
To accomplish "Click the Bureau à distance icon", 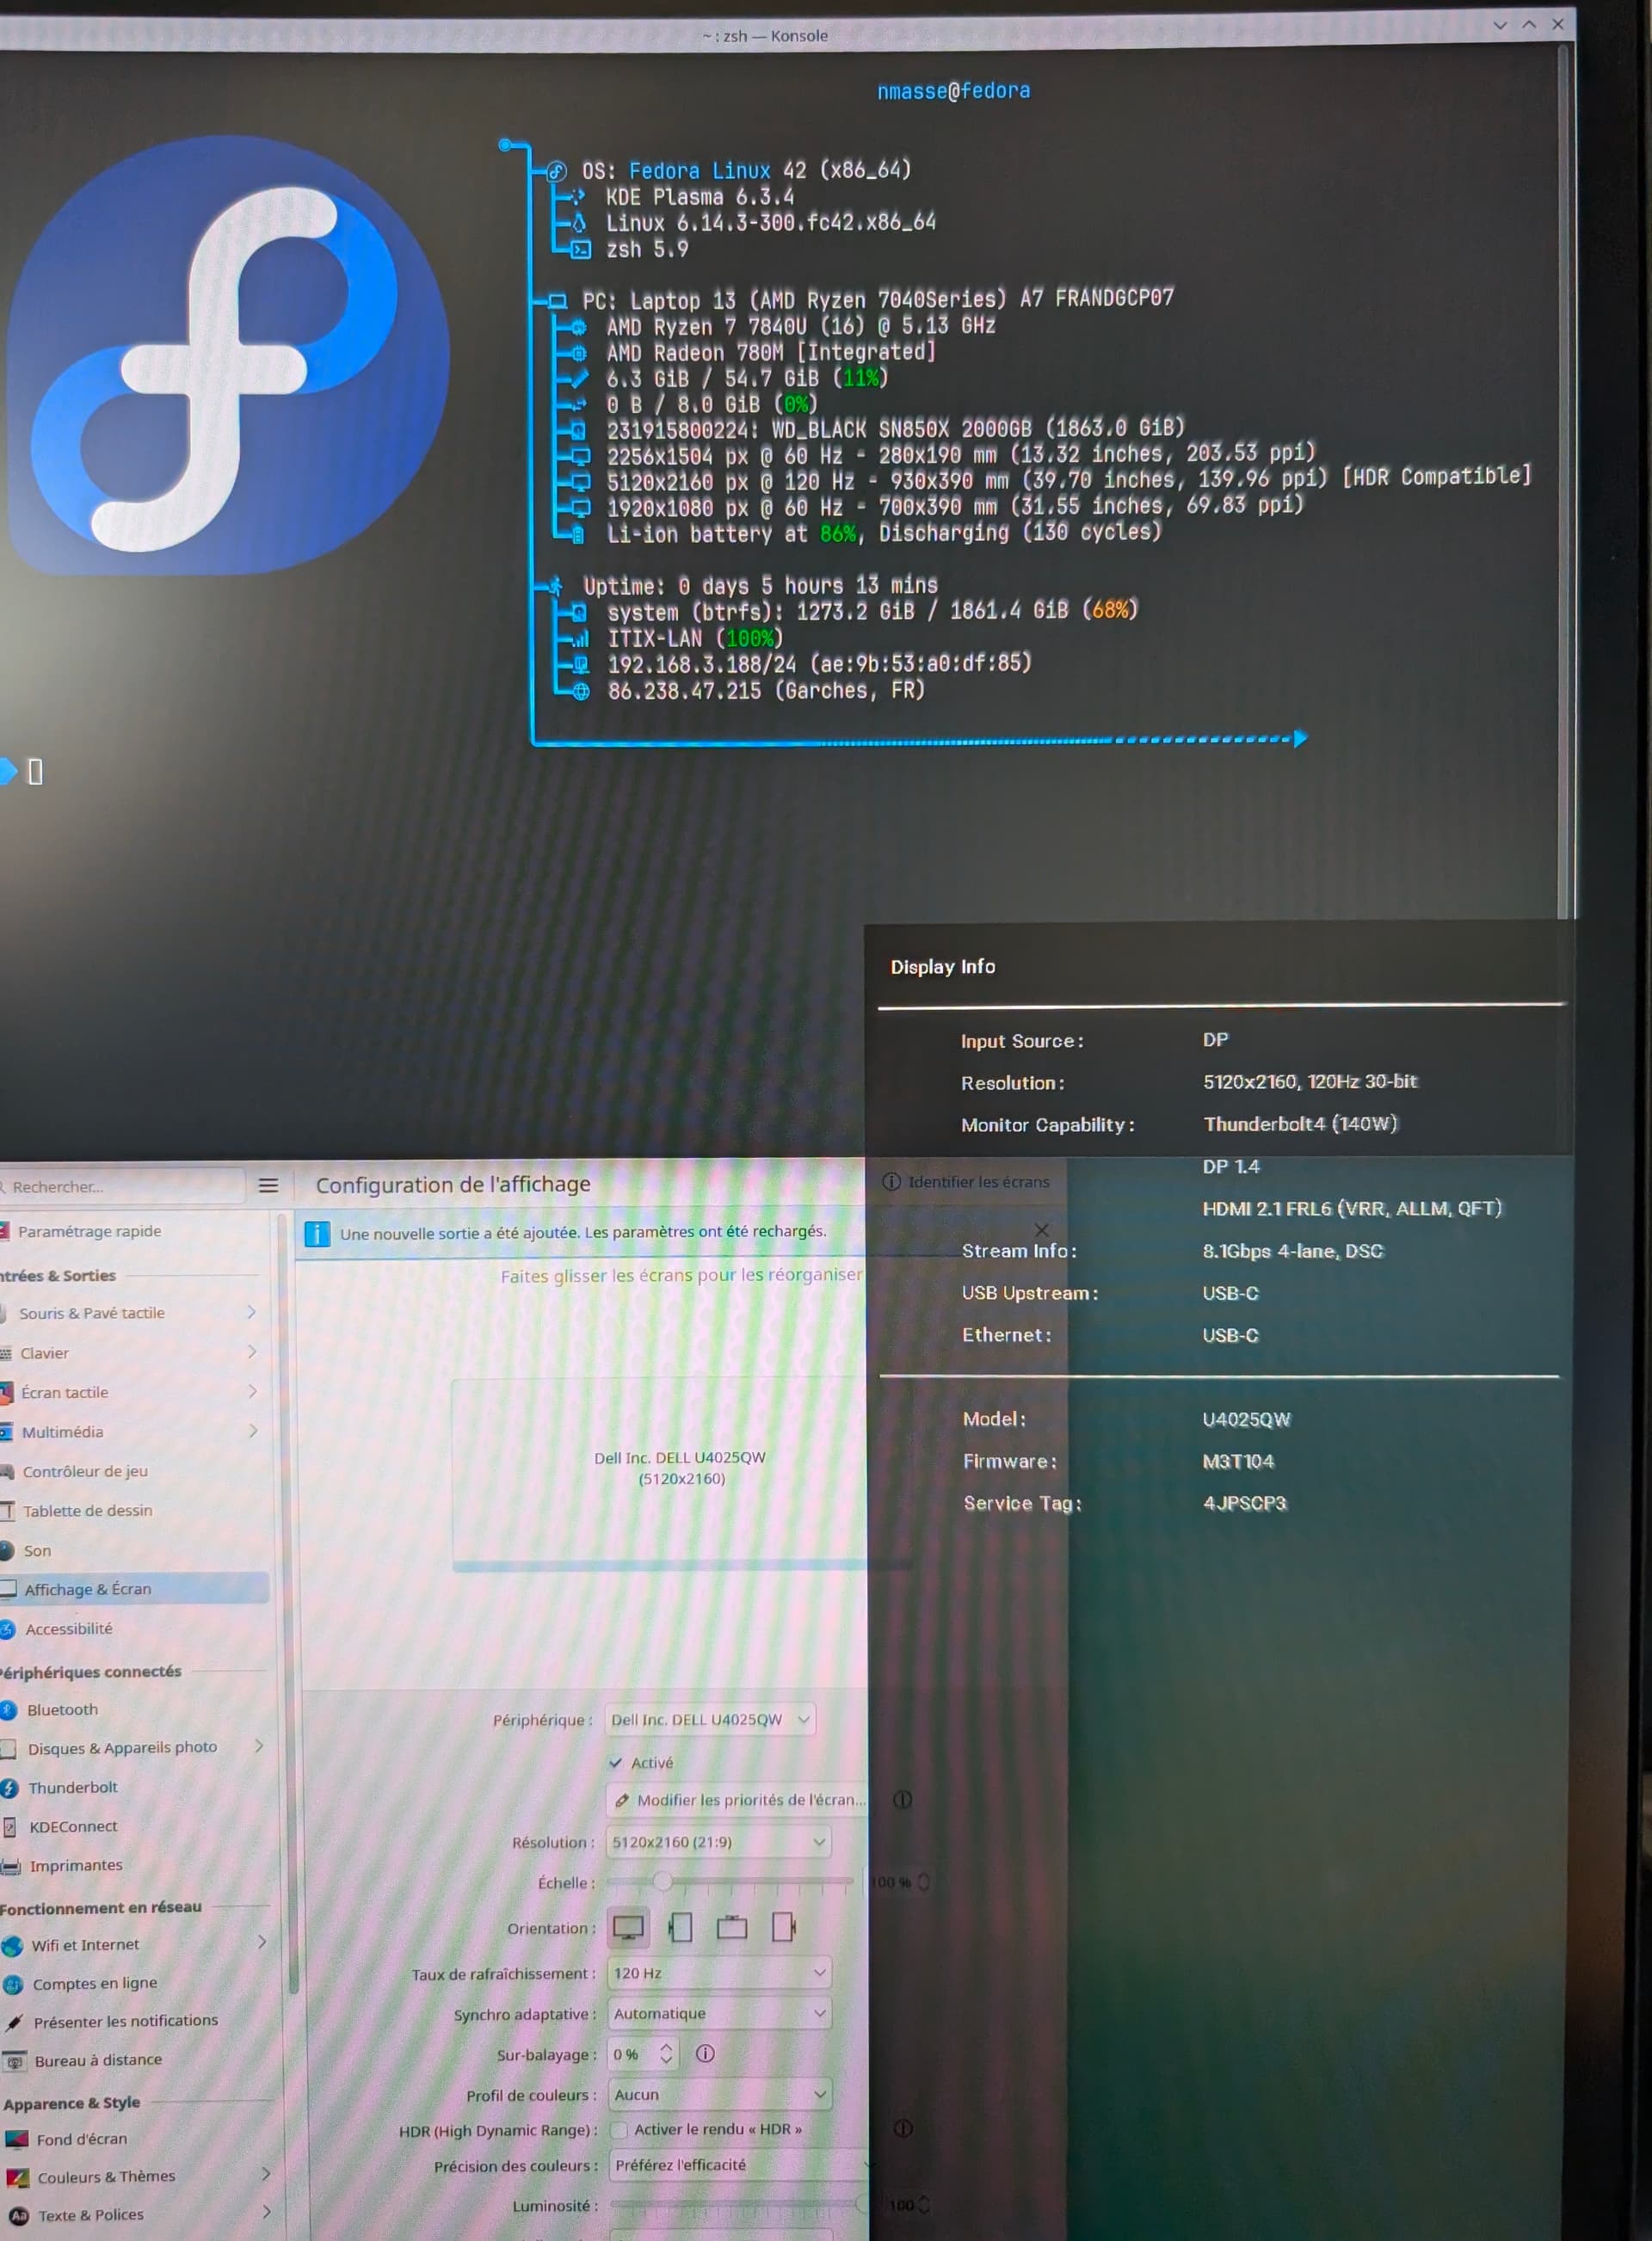I will [x=15, y=2061].
